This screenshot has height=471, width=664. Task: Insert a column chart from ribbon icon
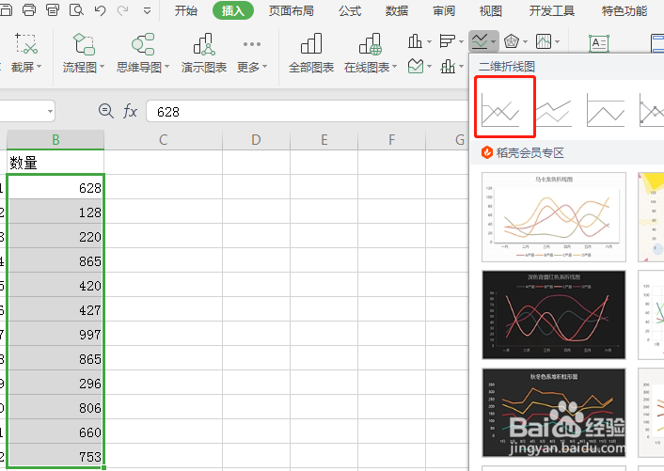coord(415,41)
